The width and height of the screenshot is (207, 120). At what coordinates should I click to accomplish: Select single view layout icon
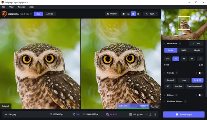click(x=124, y=14)
